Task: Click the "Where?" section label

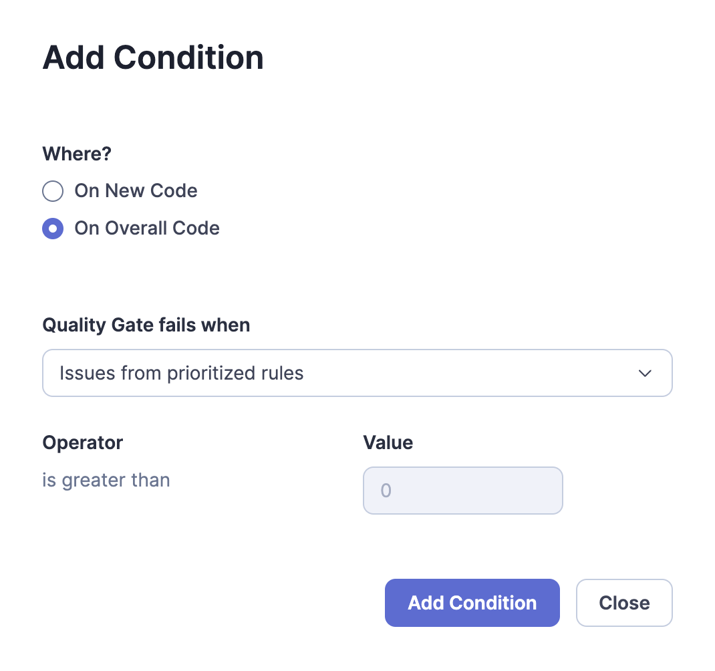Action: click(x=77, y=154)
